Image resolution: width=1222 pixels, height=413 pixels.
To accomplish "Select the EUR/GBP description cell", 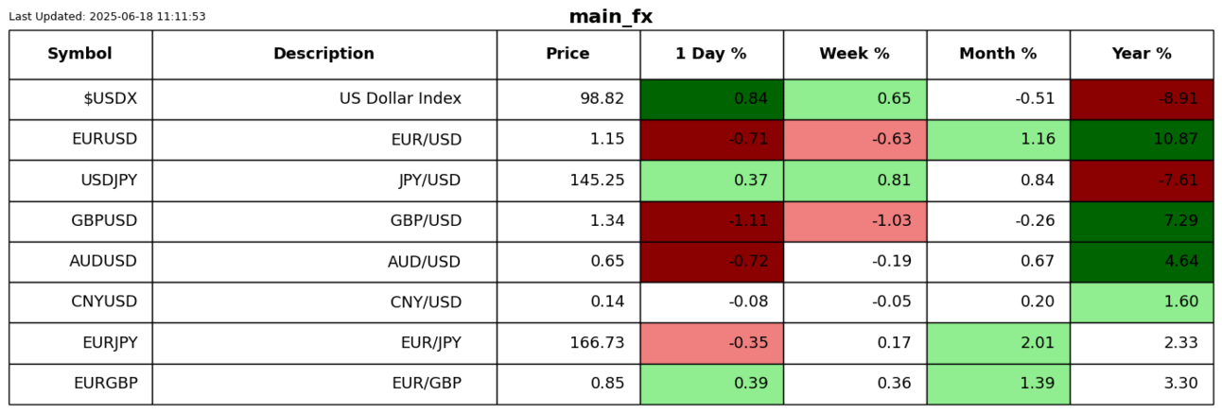I will click(323, 384).
